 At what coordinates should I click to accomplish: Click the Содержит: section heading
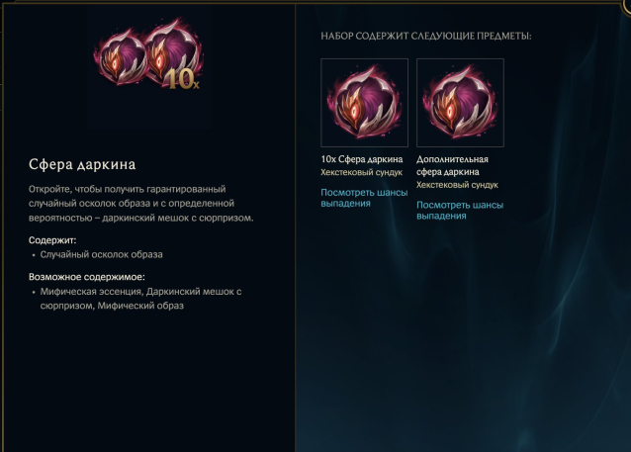[52, 240]
